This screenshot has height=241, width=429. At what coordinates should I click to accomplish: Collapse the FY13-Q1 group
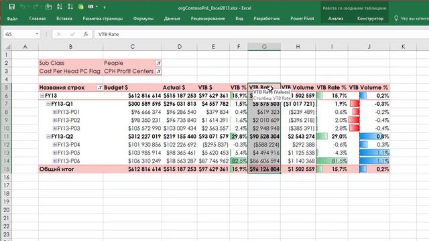(48, 104)
